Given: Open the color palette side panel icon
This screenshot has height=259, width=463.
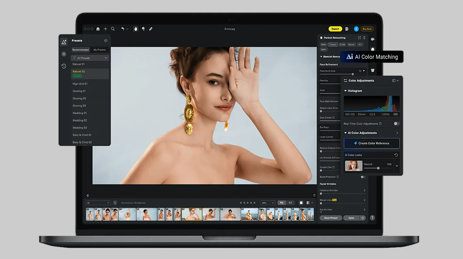Looking at the screenshot, I should point(373,39).
